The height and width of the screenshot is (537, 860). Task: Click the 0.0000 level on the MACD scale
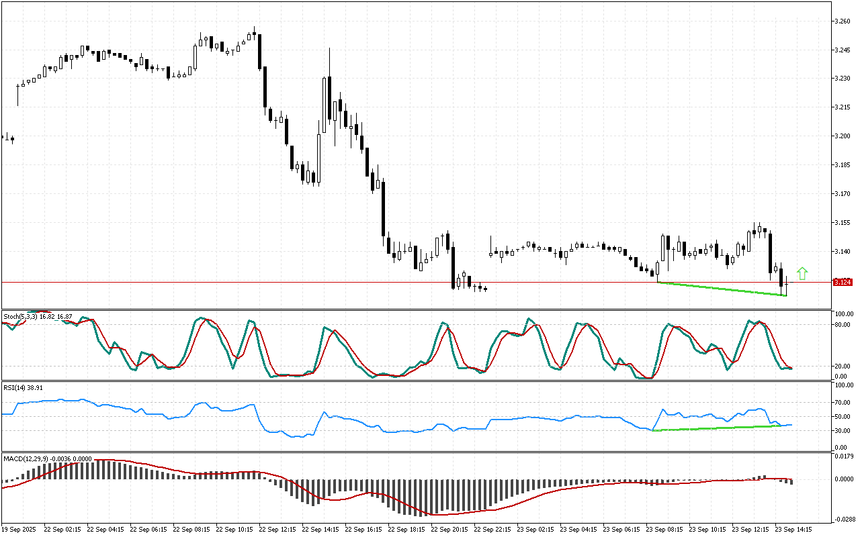843,479
